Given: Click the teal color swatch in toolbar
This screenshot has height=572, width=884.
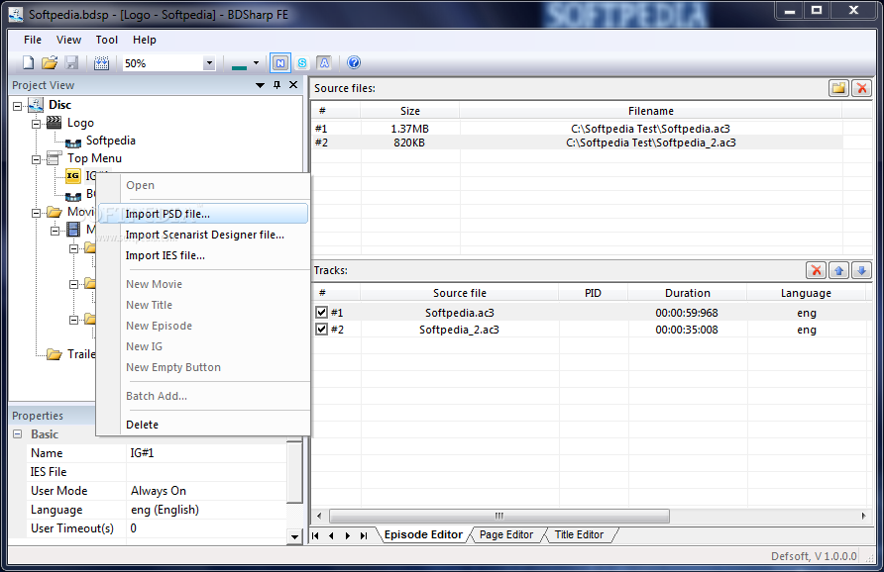Looking at the screenshot, I should 239,66.
